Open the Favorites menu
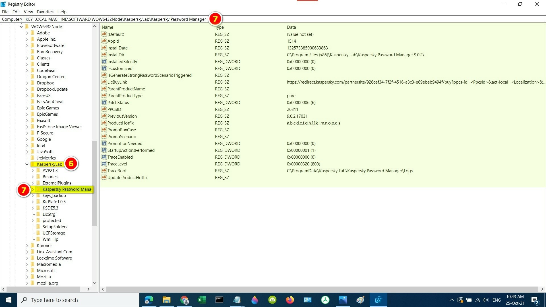This screenshot has width=546, height=307. tap(45, 12)
